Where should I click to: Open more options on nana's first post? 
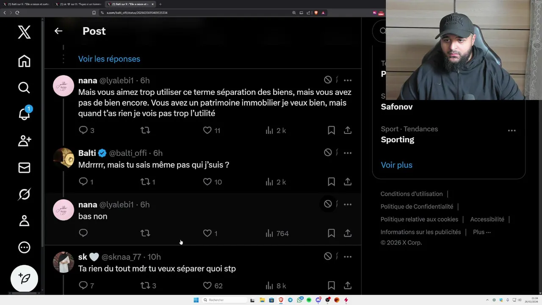(x=348, y=80)
